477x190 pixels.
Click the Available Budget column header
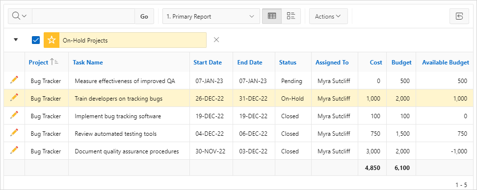pyautogui.click(x=446, y=63)
